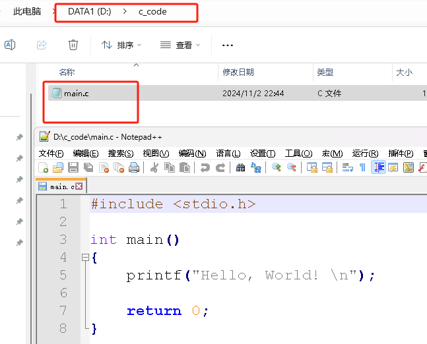Screen dimensions: 427x344
Task: Open the 工具(O) menu
Action: point(298,154)
